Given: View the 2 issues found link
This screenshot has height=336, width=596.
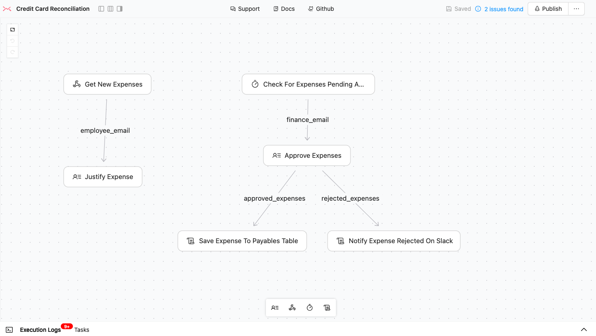Looking at the screenshot, I should tap(503, 9).
